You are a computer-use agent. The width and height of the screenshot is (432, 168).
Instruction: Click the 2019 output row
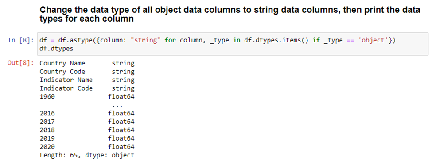[x=87, y=138]
